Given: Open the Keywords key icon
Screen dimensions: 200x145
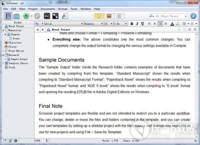Looking at the screenshot, I should pos(47,16).
